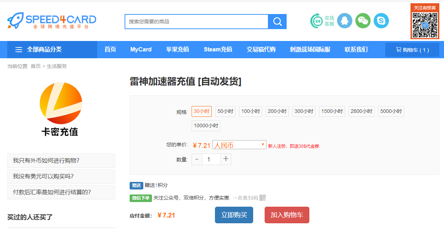Click the Speed4Card rocket logo
Image resolution: width=444 pixels, height=229 pixels.
[51, 21]
